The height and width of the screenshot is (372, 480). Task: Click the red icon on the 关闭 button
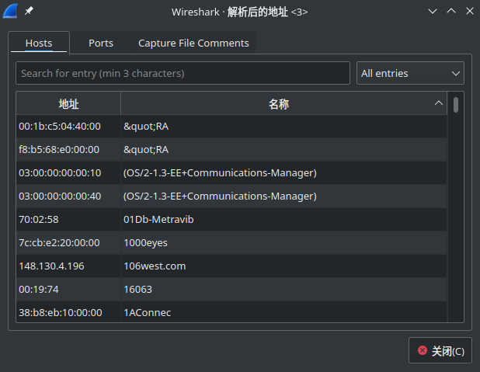point(423,350)
